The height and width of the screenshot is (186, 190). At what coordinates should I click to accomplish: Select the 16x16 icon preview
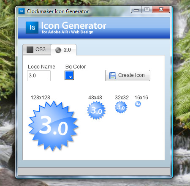(138, 104)
